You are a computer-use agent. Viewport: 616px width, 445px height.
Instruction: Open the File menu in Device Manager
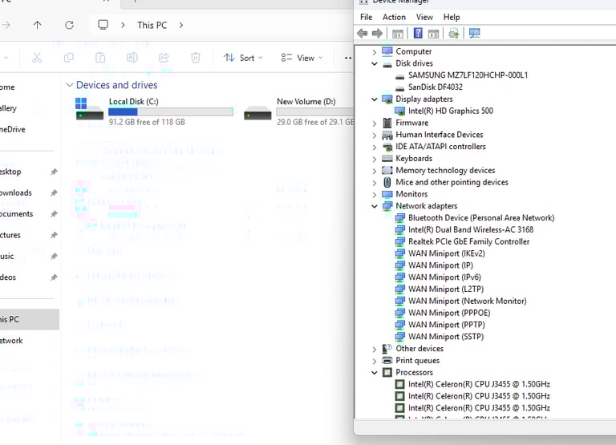point(366,18)
